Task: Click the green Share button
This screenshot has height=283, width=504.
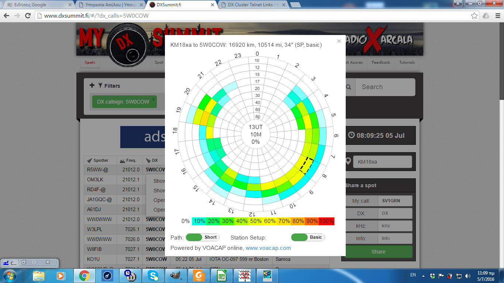Action: (379, 252)
